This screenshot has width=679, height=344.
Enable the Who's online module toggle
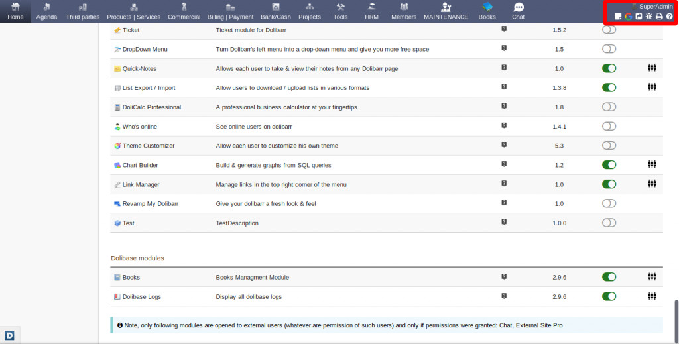pyautogui.click(x=609, y=127)
